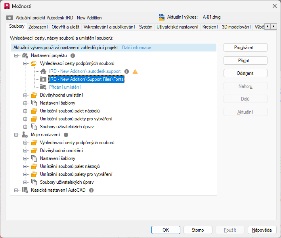Click the Odstranit button
The image size is (281, 238).
(245, 73)
